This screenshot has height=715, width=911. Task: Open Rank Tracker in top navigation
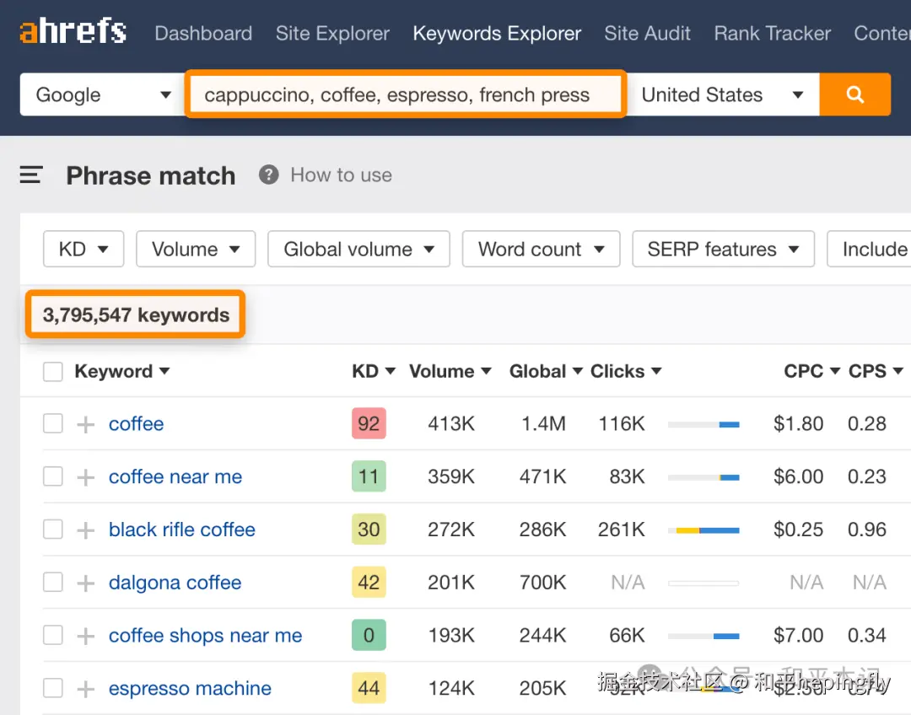772,33
